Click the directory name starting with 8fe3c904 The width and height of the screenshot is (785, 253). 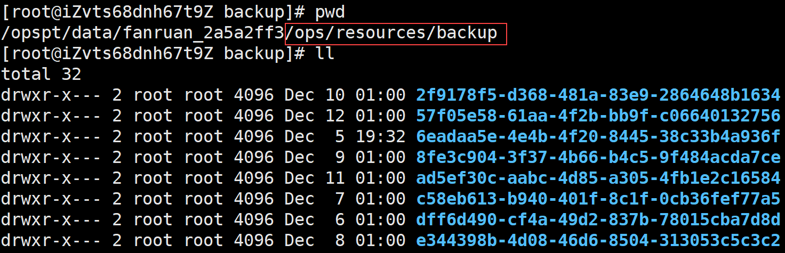pyautogui.click(x=598, y=158)
